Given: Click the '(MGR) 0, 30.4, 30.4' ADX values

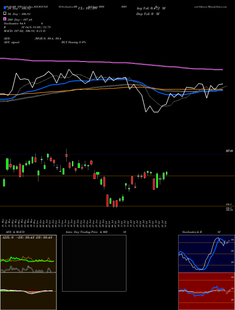Looking at the screenshot, I should [47, 39].
